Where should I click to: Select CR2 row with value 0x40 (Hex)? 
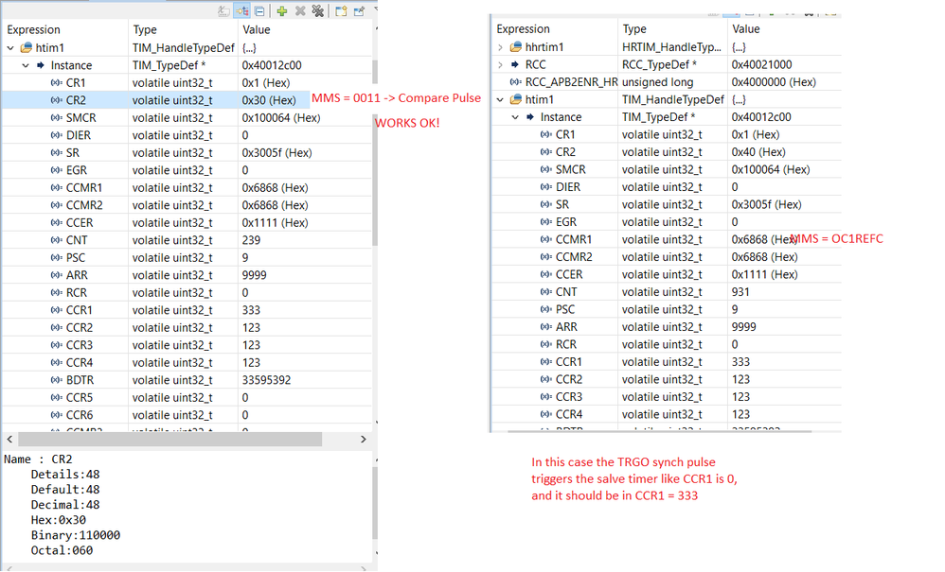click(667, 151)
